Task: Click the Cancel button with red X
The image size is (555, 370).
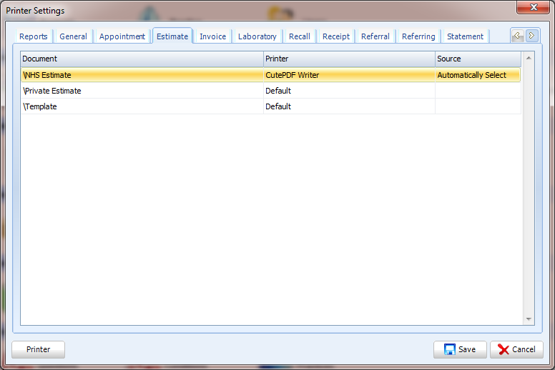Action: (516, 349)
